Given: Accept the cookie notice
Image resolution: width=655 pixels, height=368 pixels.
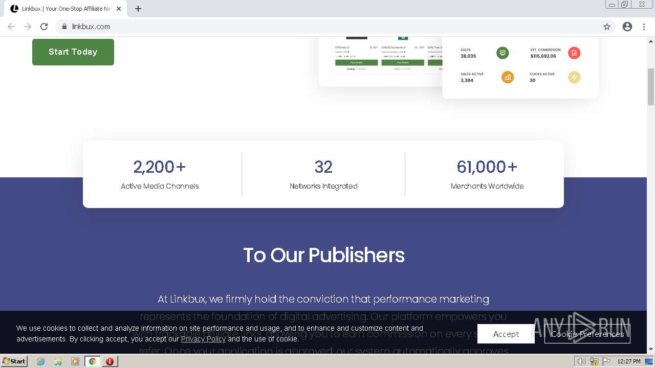Looking at the screenshot, I should point(506,334).
